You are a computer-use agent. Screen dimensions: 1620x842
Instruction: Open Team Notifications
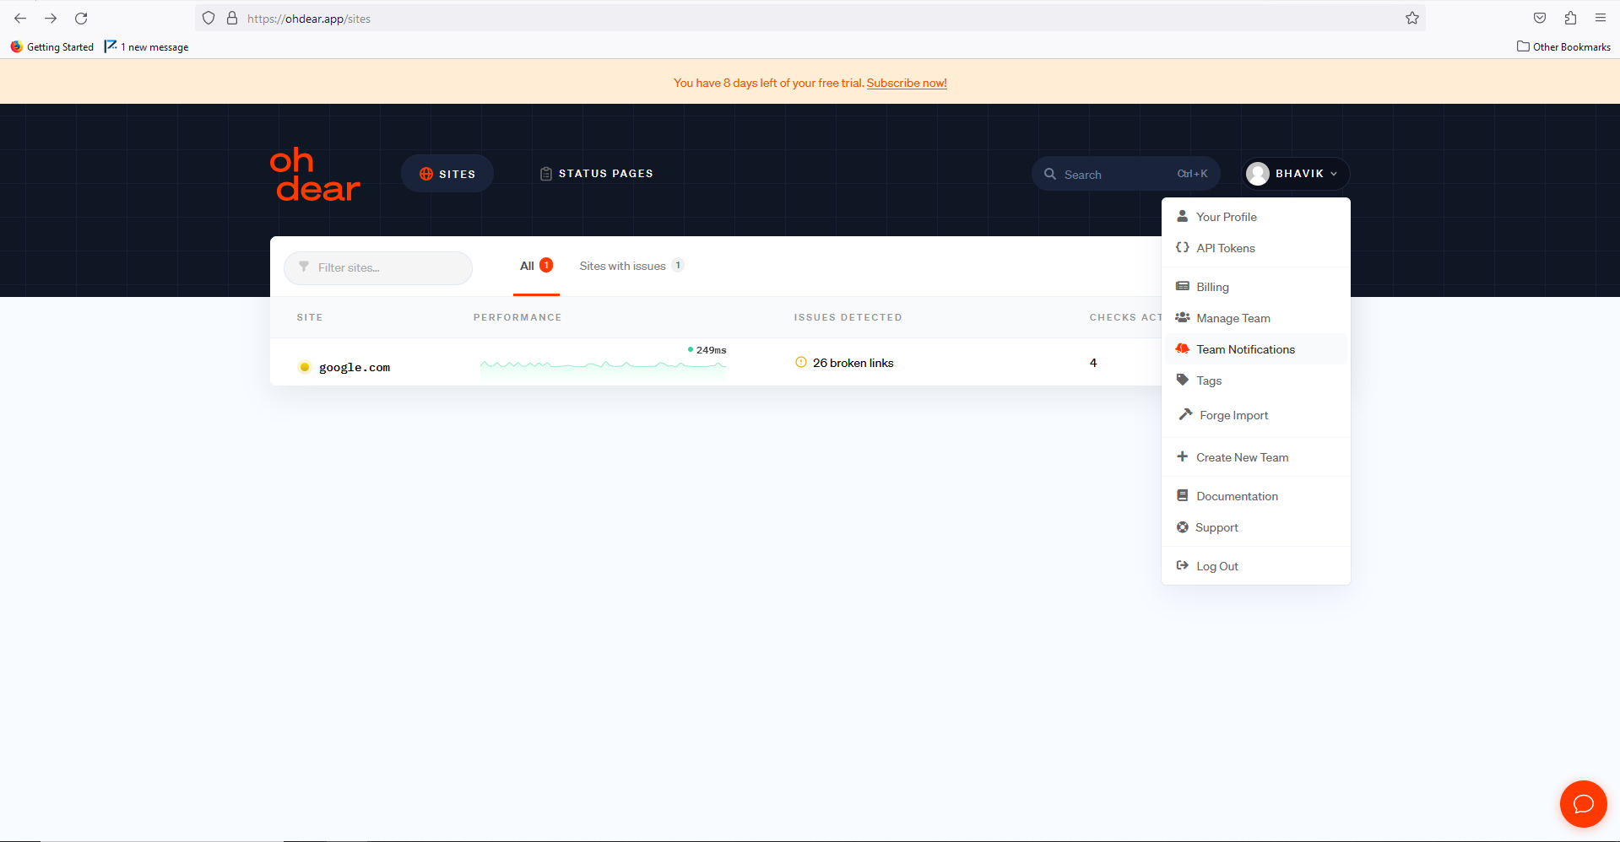click(x=1255, y=349)
